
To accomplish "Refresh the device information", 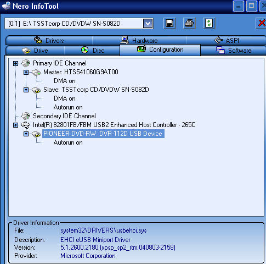I will coord(209,23).
